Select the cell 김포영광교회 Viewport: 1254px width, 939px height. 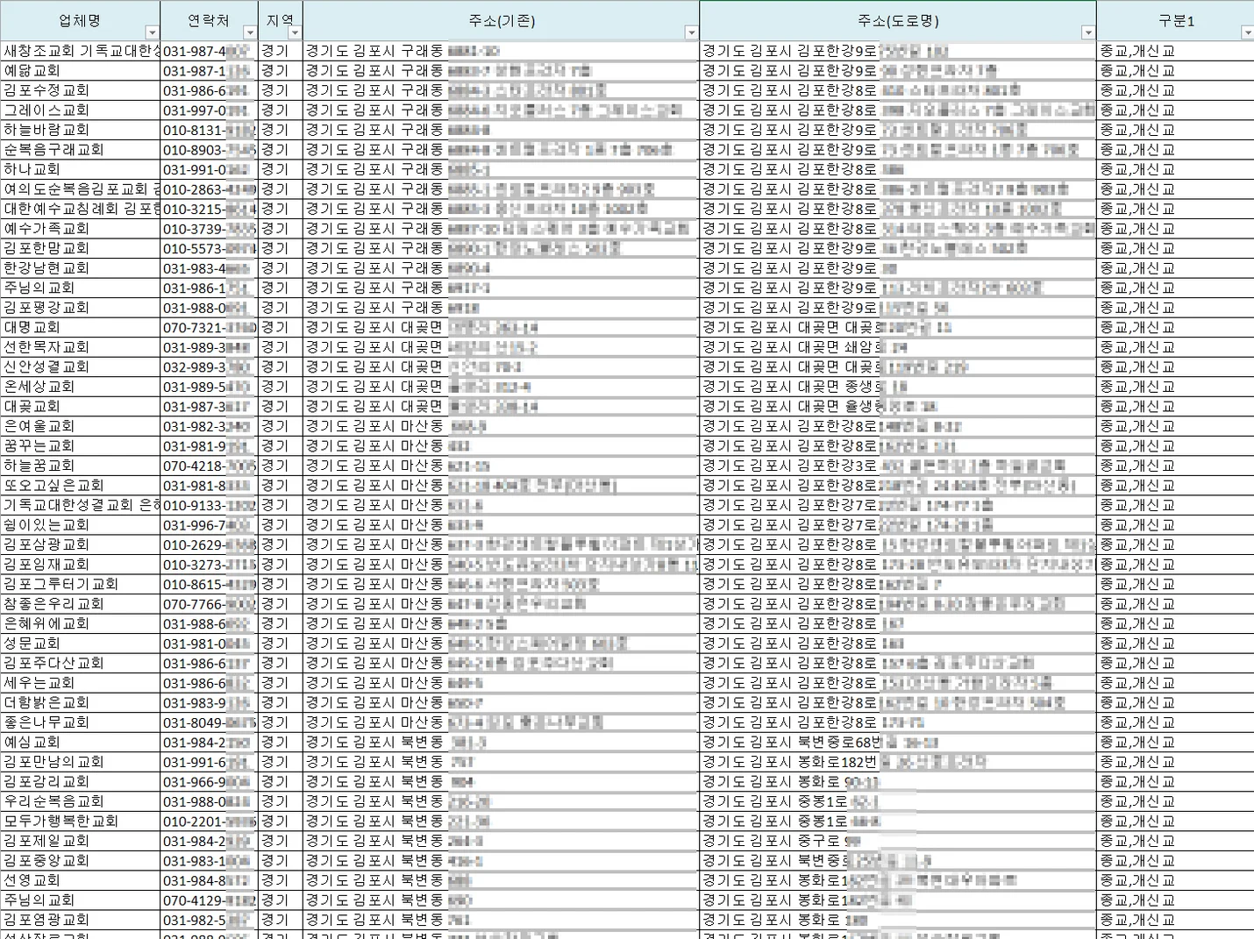pos(81,920)
